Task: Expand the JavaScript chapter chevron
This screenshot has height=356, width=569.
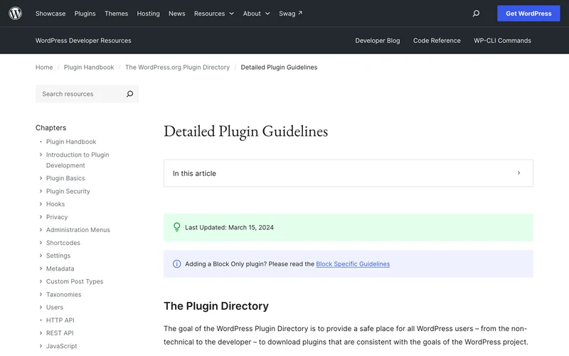Action: 41,345
